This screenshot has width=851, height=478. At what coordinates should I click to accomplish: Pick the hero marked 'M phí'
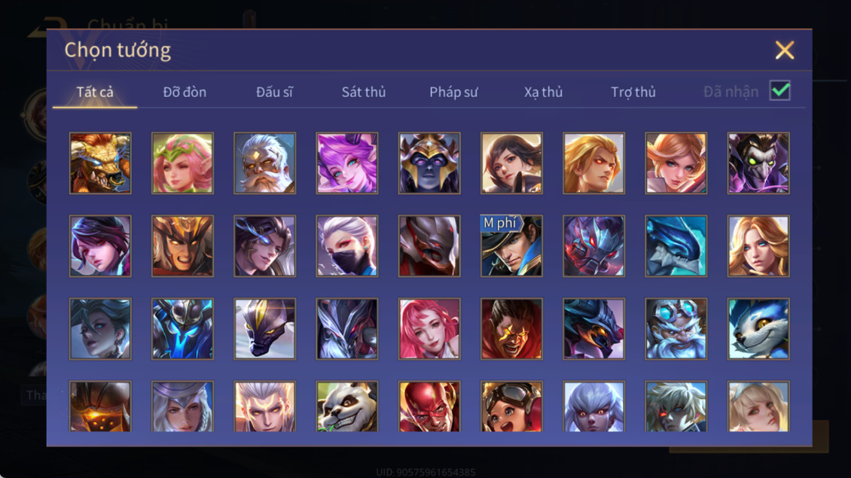pyautogui.click(x=511, y=246)
